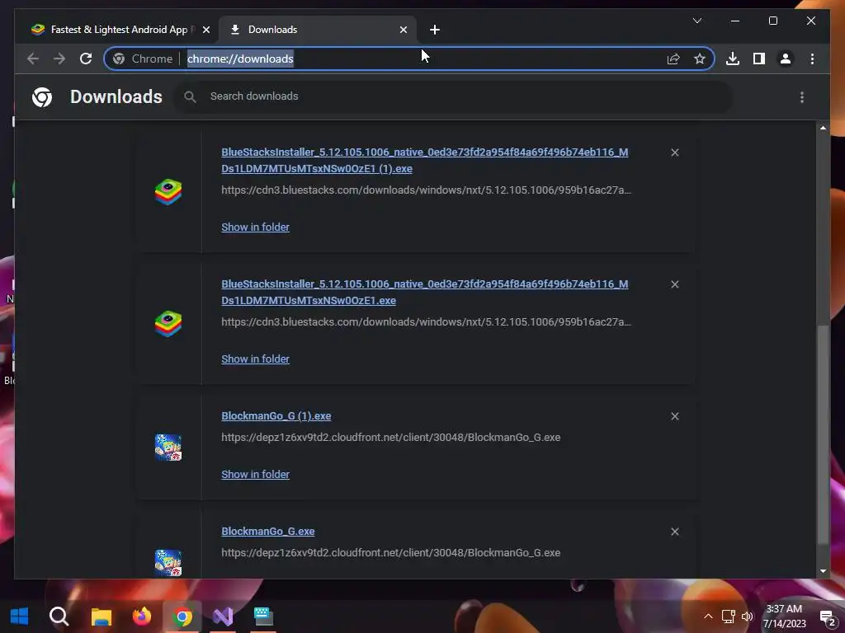This screenshot has height=633, width=845.
Task: Open the notification center icon
Action: (x=827, y=618)
